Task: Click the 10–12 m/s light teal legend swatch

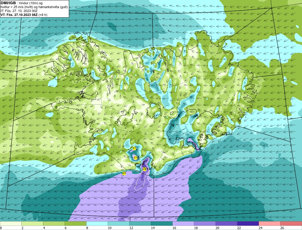Action: (119, 224)
